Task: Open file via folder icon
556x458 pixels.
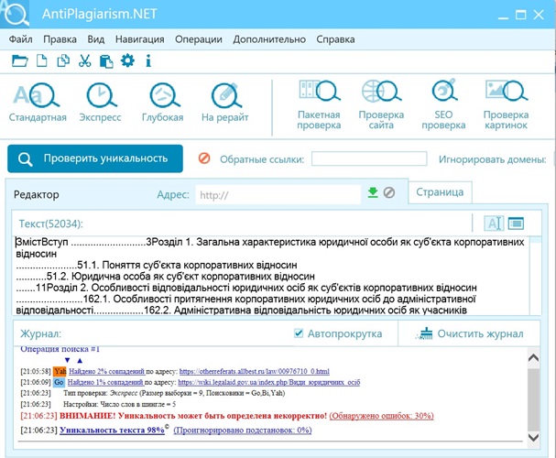Action: [x=19, y=61]
